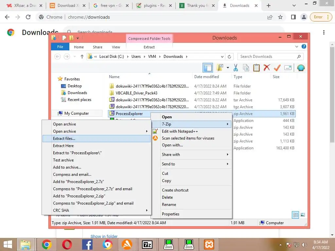Click the Show in folder link
This screenshot has width=335, height=251.
click(x=104, y=236)
